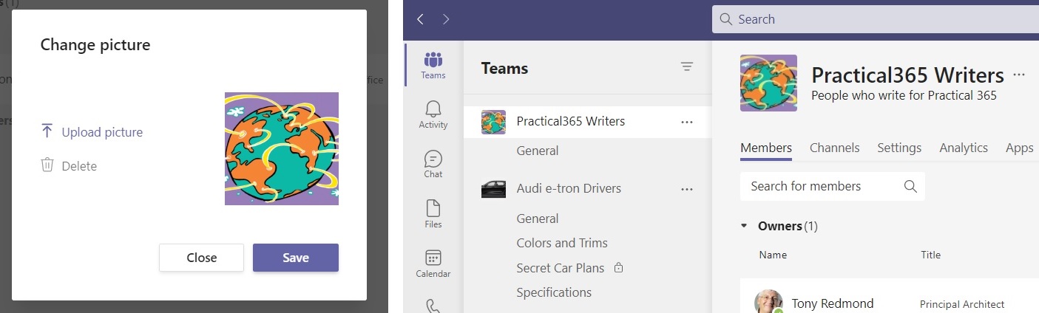Image resolution: width=1039 pixels, height=313 pixels.
Task: Click the filter icon beside Teams heading
Action: click(687, 67)
